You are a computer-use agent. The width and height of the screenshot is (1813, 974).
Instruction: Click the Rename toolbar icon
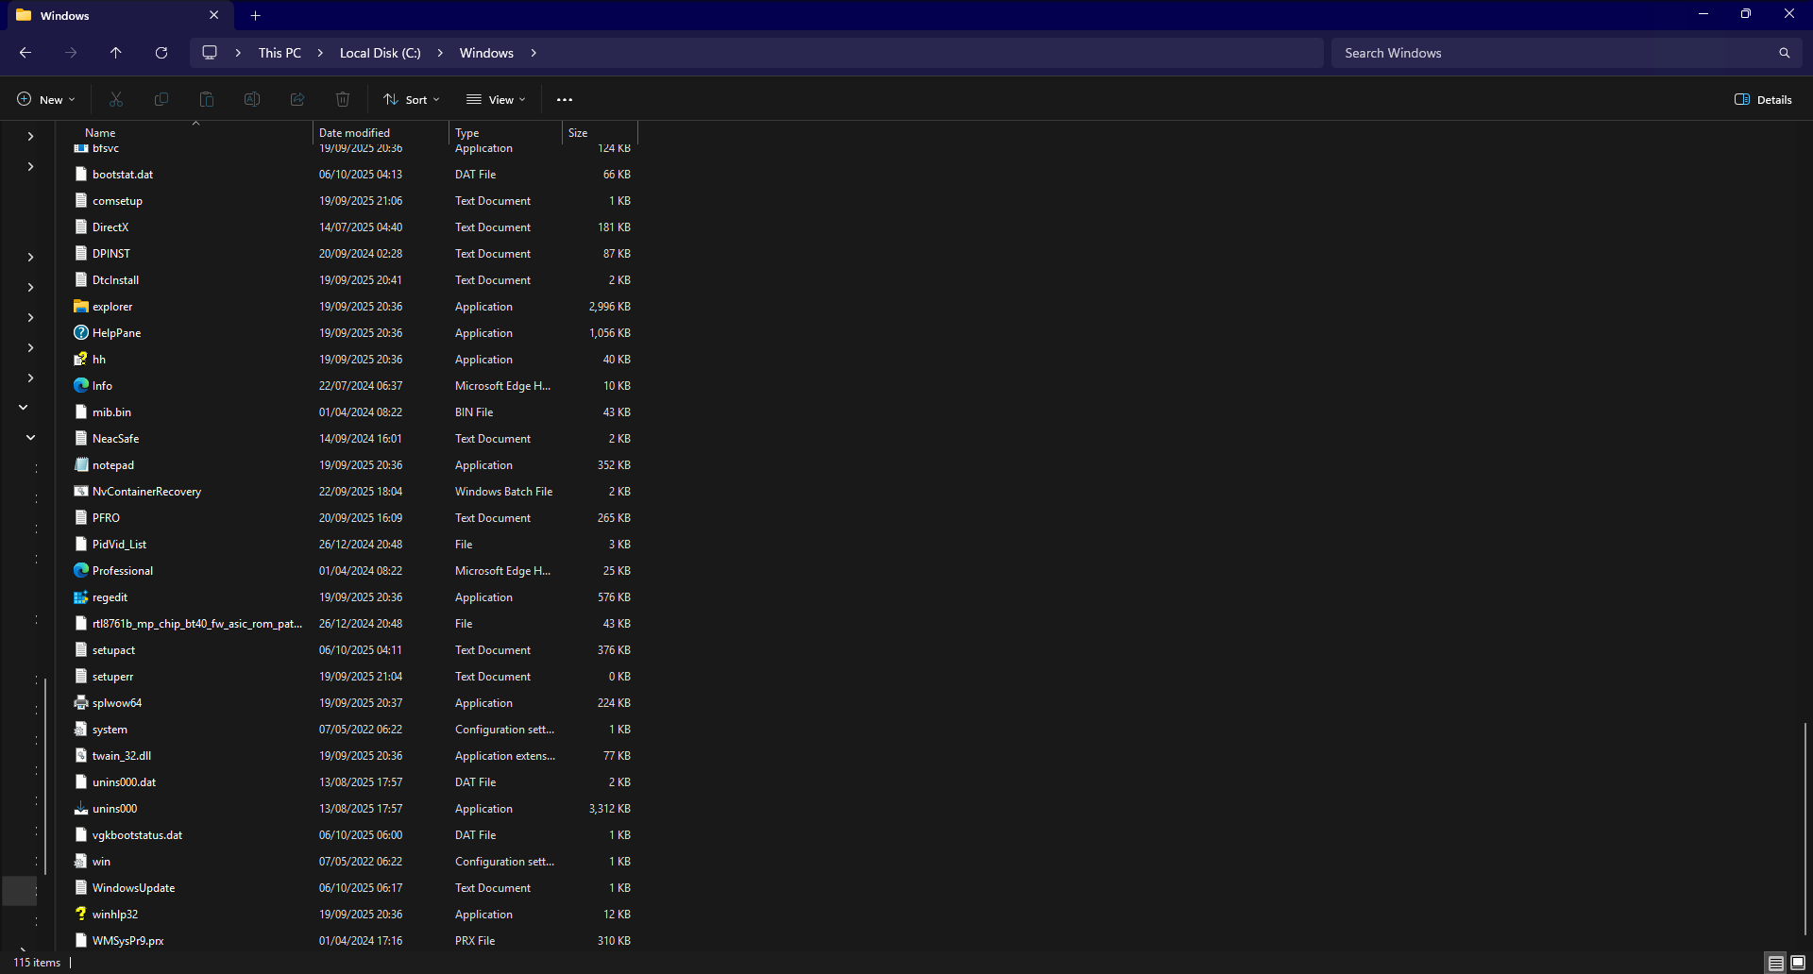pos(252,99)
